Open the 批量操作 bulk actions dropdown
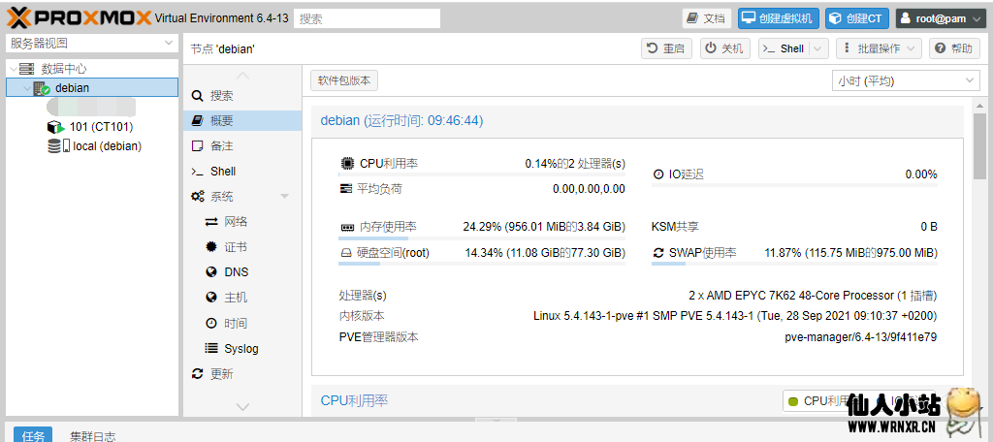 pyautogui.click(x=879, y=48)
